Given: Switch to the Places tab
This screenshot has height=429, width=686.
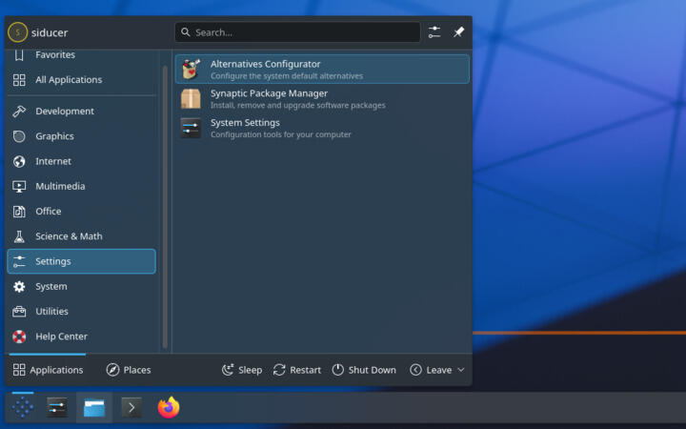Looking at the screenshot, I should [x=129, y=370].
